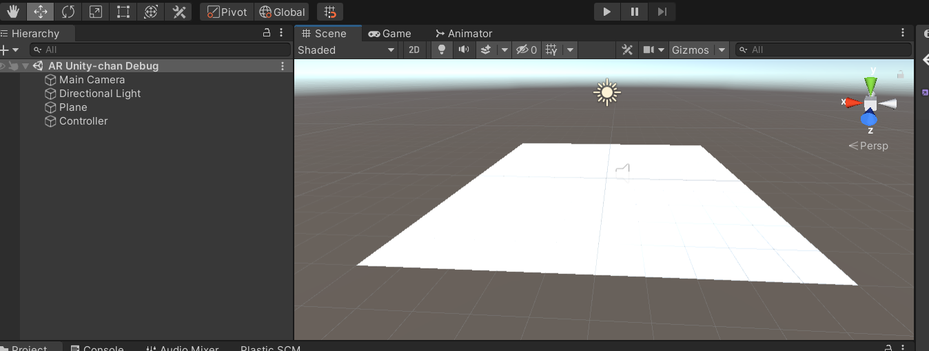
Task: Select Main Camera in Hierarchy
Action: click(92, 80)
